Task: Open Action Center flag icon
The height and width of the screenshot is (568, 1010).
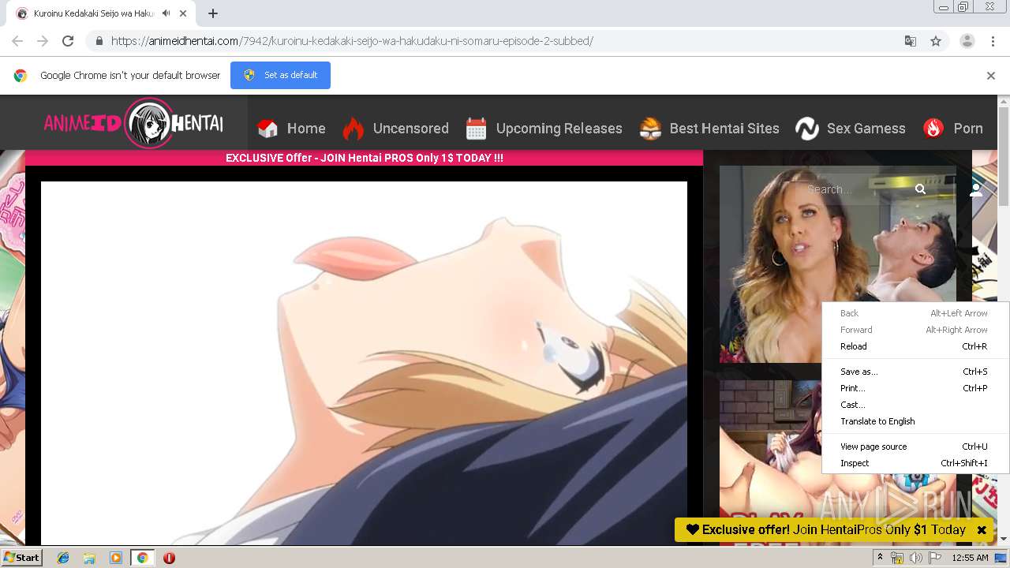Action: pos(935,558)
